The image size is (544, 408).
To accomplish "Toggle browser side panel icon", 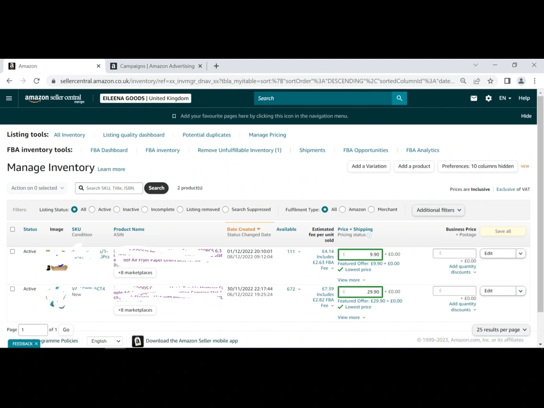I will click(507, 81).
